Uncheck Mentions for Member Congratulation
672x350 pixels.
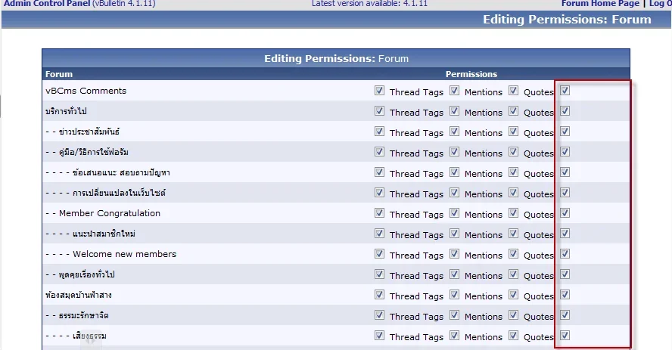coord(454,213)
